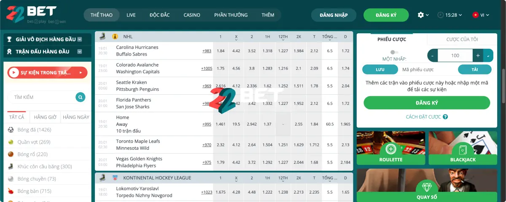Viewport: 506px width, 202px height.
Task: Select odds 4.56 draw for Colorado Avalanche match
Action: [x=236, y=68]
